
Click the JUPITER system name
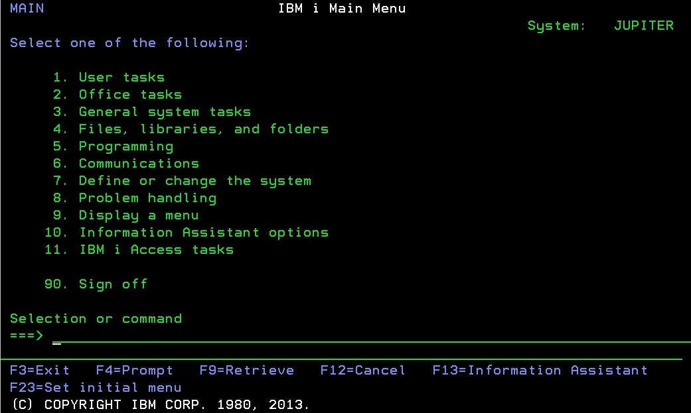pyautogui.click(x=643, y=26)
